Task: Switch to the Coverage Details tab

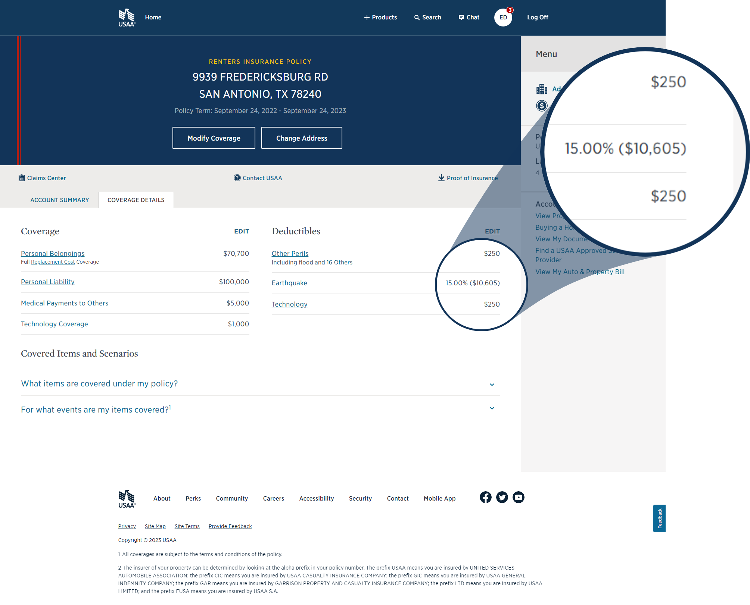Action: [x=136, y=200]
